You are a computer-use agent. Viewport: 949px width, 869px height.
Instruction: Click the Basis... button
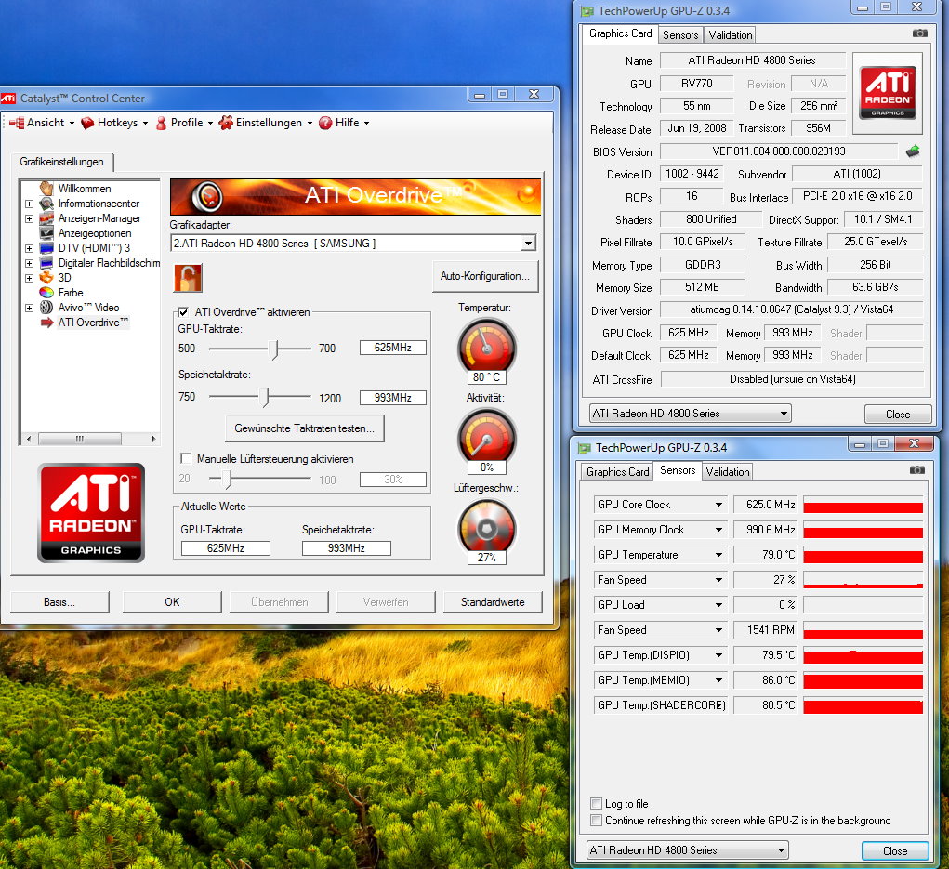(x=59, y=602)
